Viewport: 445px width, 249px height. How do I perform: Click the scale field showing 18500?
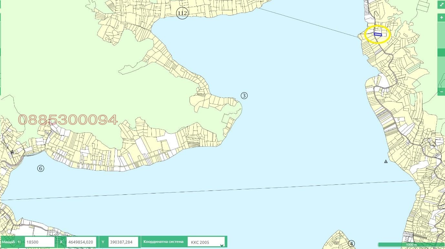click(x=39, y=242)
